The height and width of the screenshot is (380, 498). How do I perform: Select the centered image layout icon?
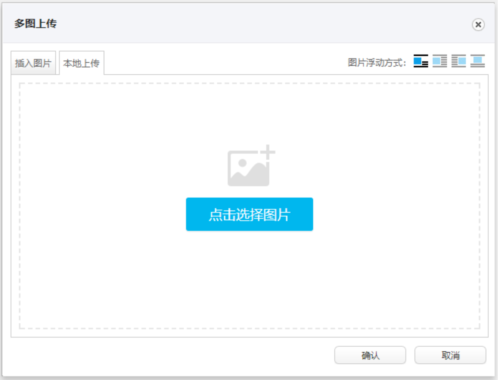478,61
